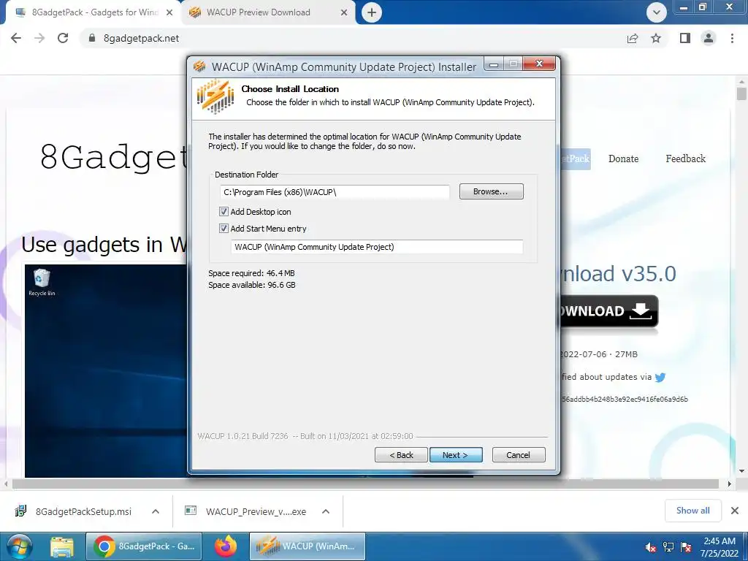Open tab search dropdown arrow

(657, 12)
